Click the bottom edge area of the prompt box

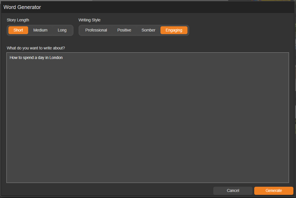(x=147, y=180)
